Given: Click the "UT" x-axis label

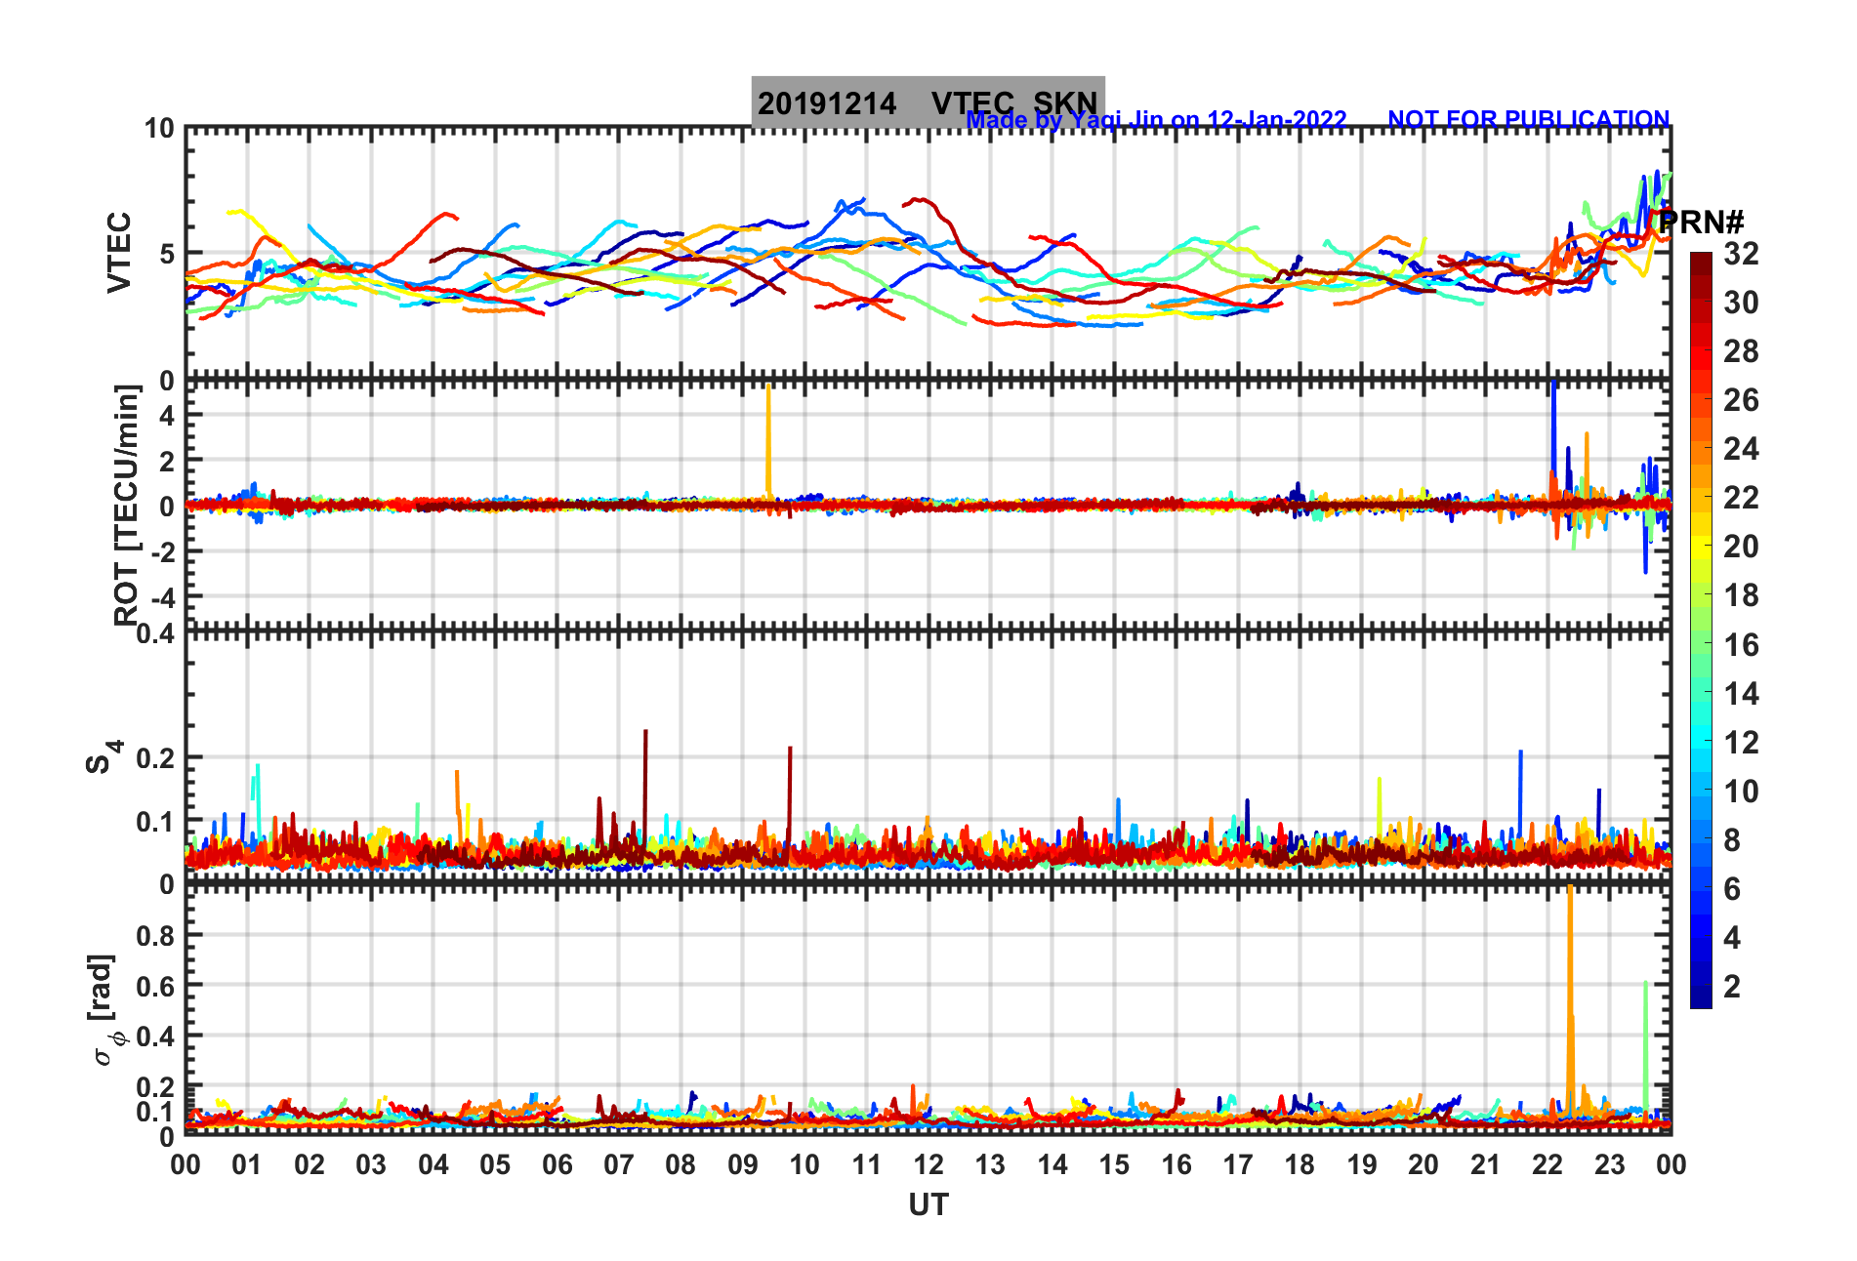Looking at the screenshot, I should tap(928, 1205).
